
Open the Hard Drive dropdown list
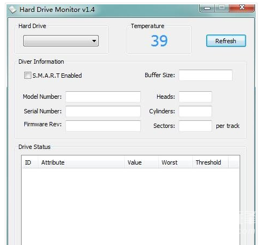click(61, 41)
